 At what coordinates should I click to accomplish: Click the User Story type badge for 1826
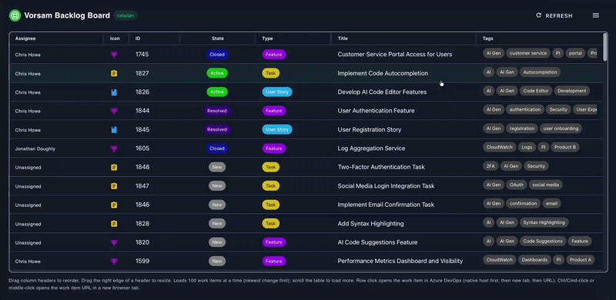pos(277,92)
